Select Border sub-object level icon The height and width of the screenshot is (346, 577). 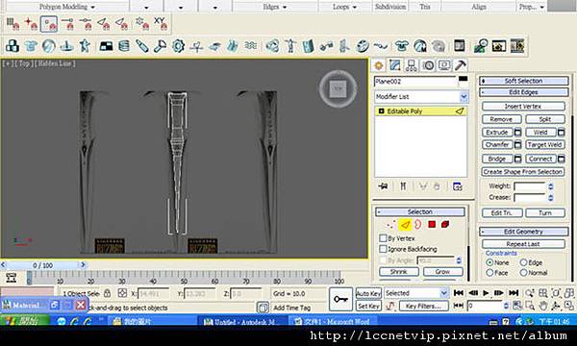[417, 224]
